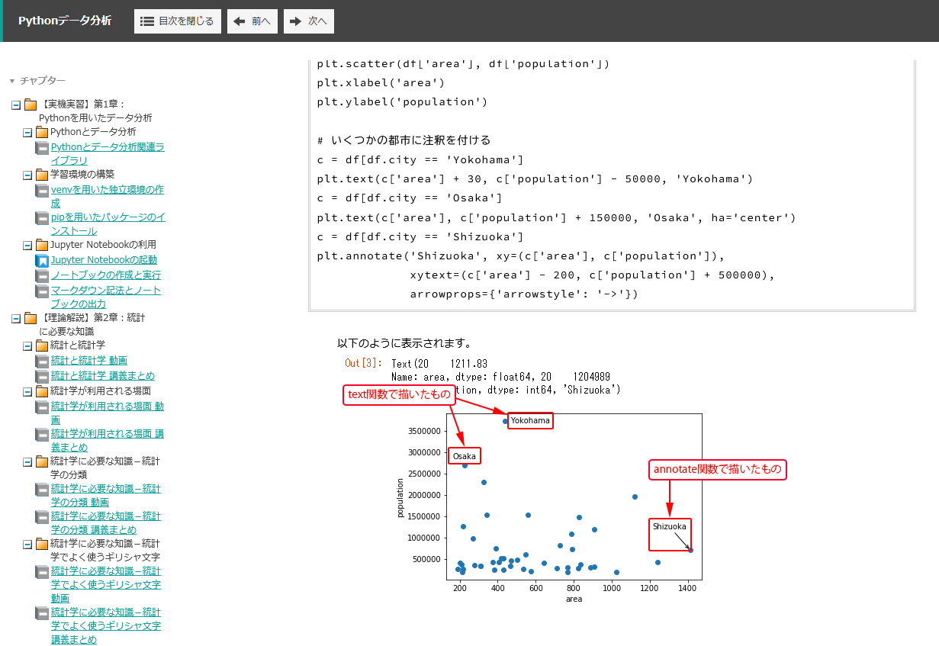The height and width of the screenshot is (646, 939).
Task: Collapse the Pythonとデータ分析 section
Action: pos(27,132)
